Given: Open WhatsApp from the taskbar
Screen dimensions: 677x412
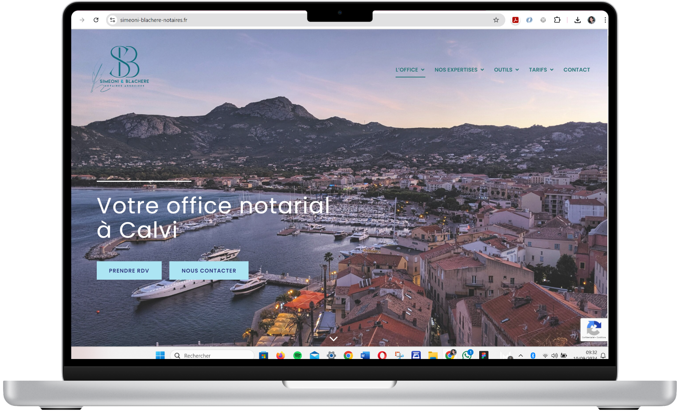Looking at the screenshot, I should point(467,355).
